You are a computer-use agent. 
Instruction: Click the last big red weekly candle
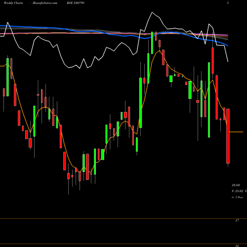228,136
